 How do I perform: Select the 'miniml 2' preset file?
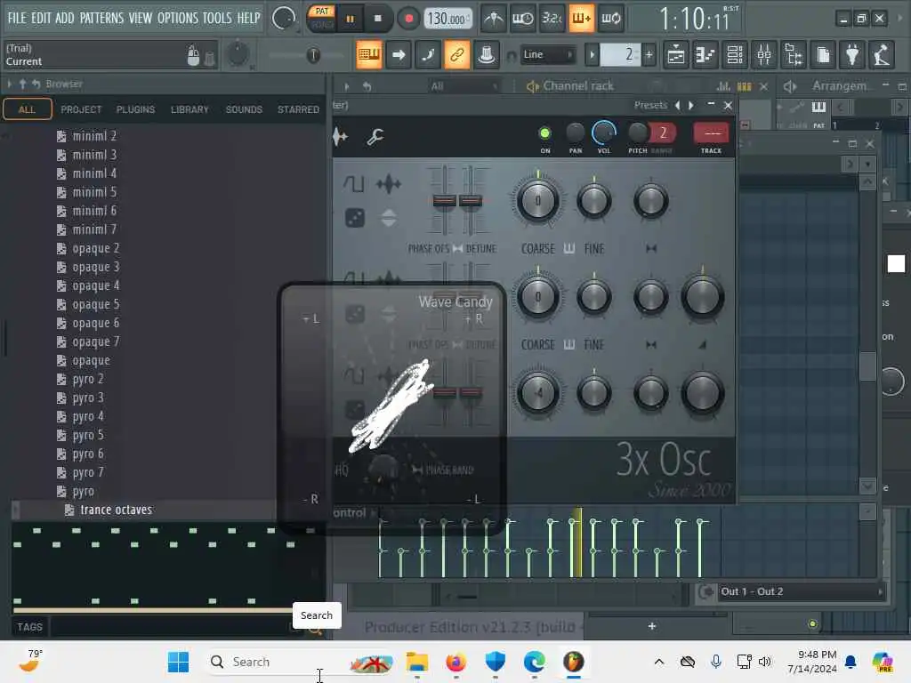click(94, 136)
